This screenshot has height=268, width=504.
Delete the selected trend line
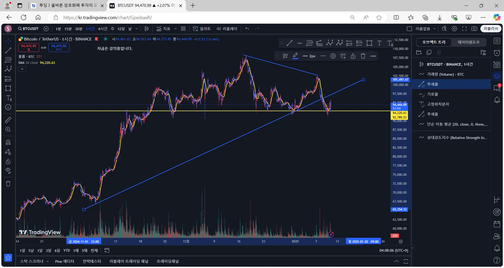point(363,56)
